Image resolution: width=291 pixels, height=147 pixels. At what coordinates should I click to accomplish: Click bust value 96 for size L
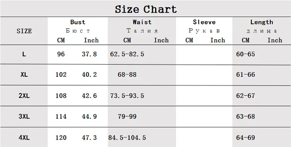click(61, 54)
